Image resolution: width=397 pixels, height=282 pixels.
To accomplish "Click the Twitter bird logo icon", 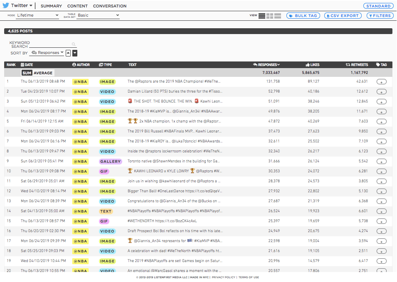I will (x=6, y=5).
